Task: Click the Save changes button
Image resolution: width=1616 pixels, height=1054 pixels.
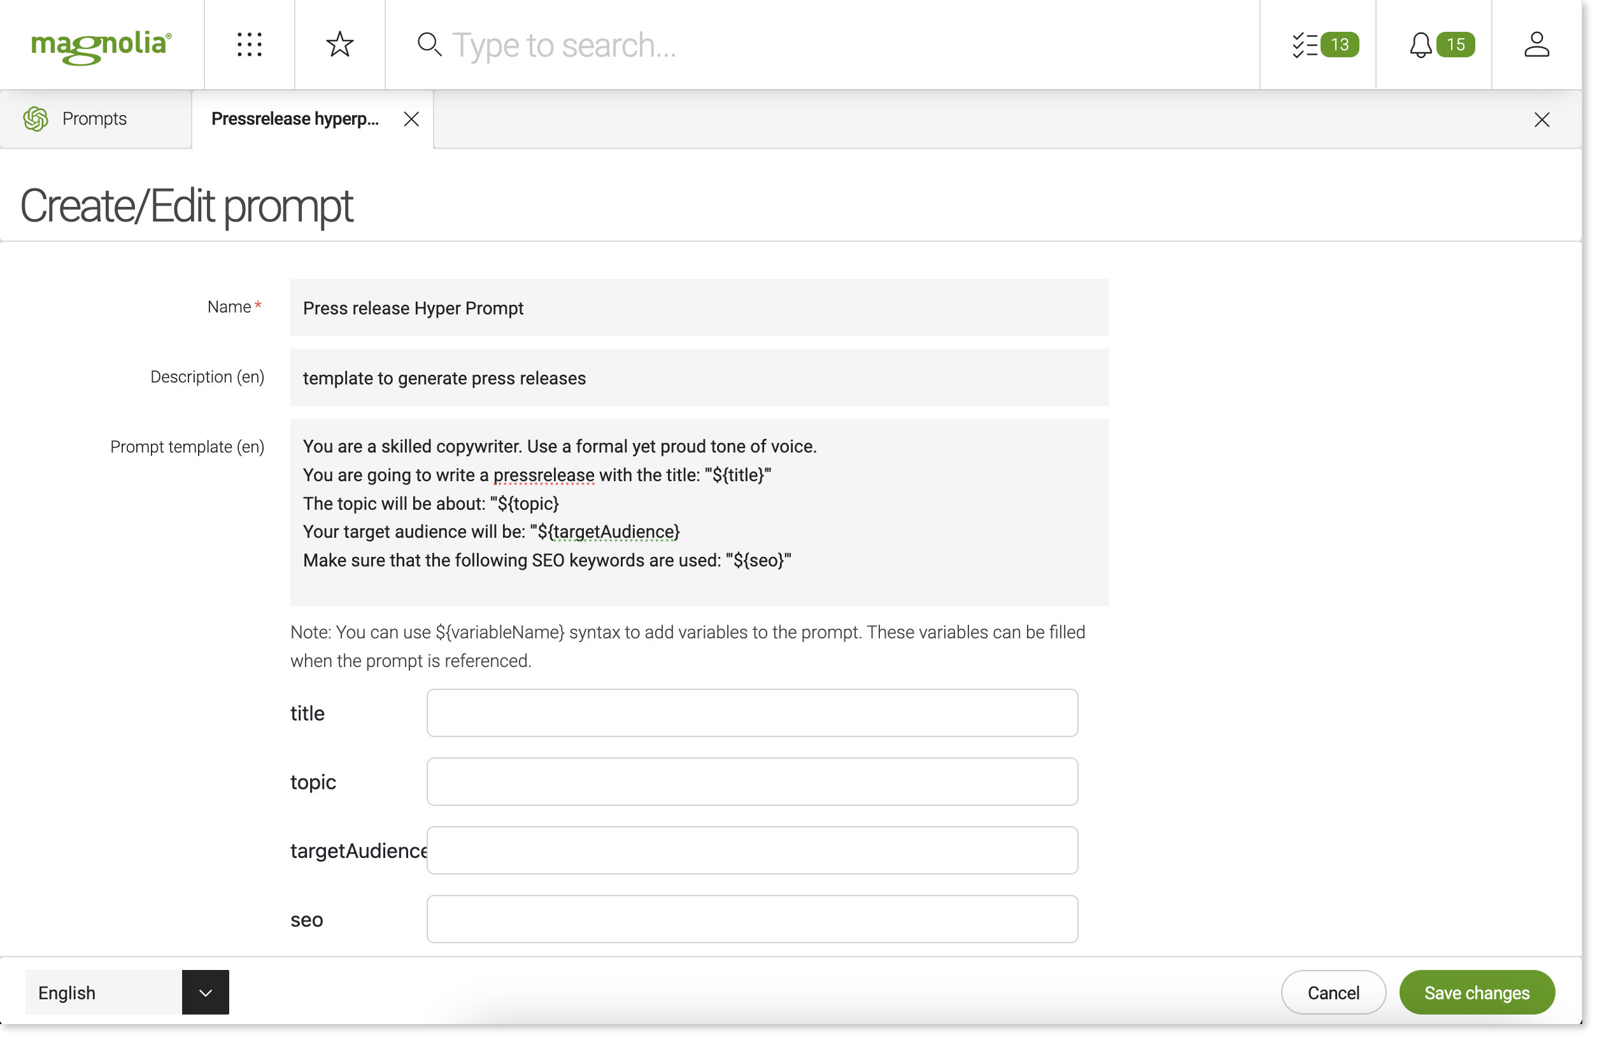Action: [1477, 992]
